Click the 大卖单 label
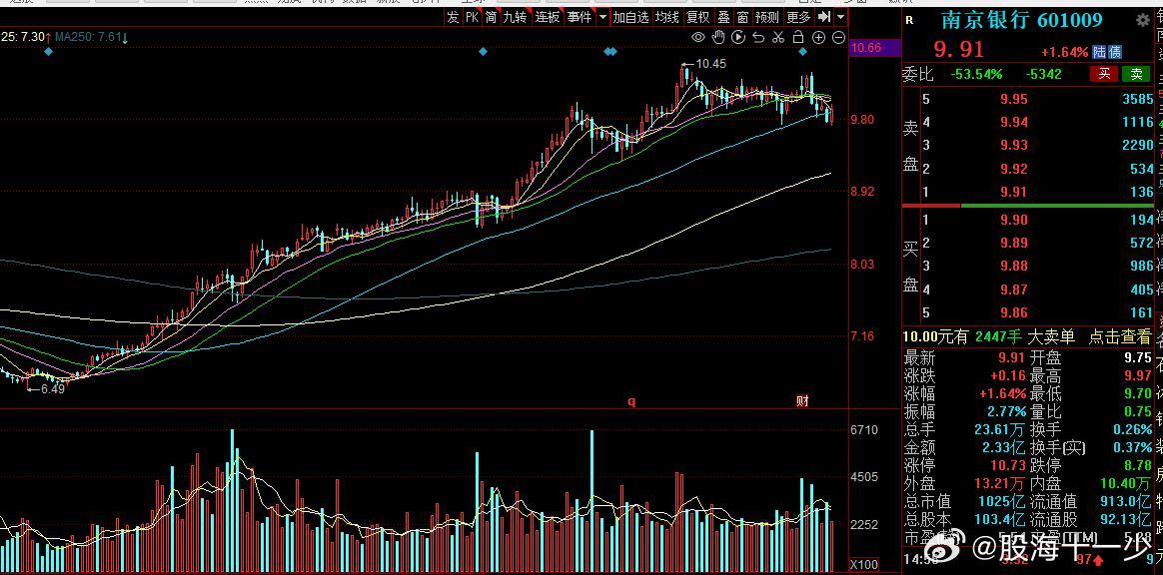The width and height of the screenshot is (1163, 575). pos(1050,337)
